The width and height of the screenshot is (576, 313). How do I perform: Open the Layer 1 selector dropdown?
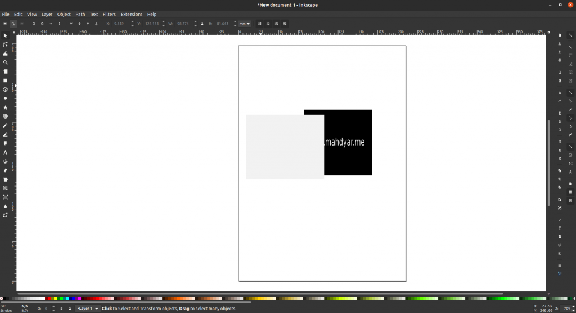pos(88,309)
